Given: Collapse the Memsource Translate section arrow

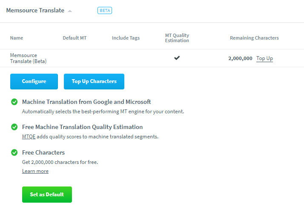Looking at the screenshot, I should click(x=70, y=11).
